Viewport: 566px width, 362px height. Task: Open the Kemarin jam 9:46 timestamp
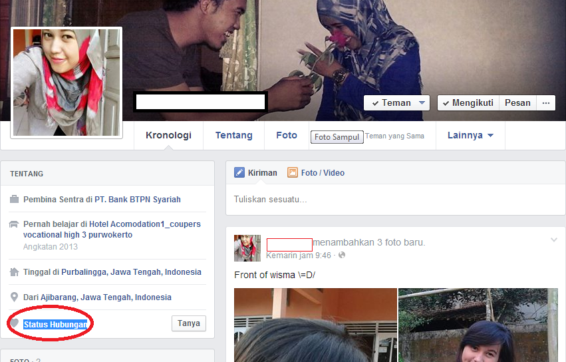pyautogui.click(x=299, y=256)
